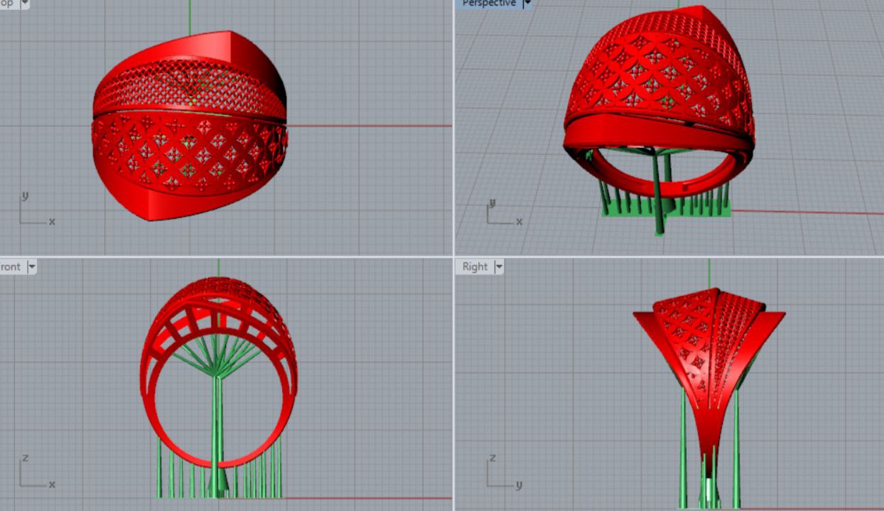884x511 pixels.
Task: Expand the Front viewport menu arrow
Action: click(31, 267)
